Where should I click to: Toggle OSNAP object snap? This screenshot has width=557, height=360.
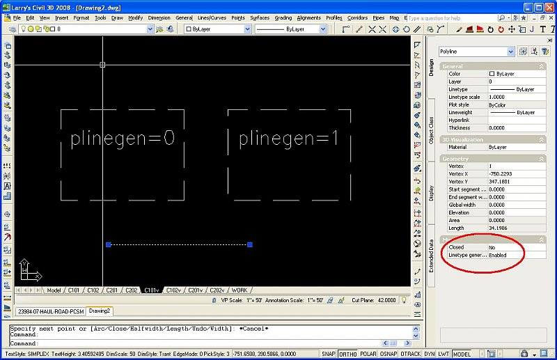pos(389,354)
